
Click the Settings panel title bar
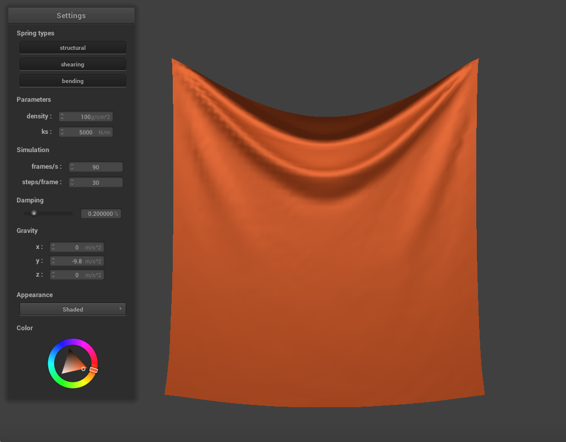[x=71, y=15]
